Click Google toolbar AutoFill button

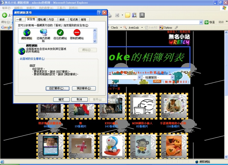151,28
